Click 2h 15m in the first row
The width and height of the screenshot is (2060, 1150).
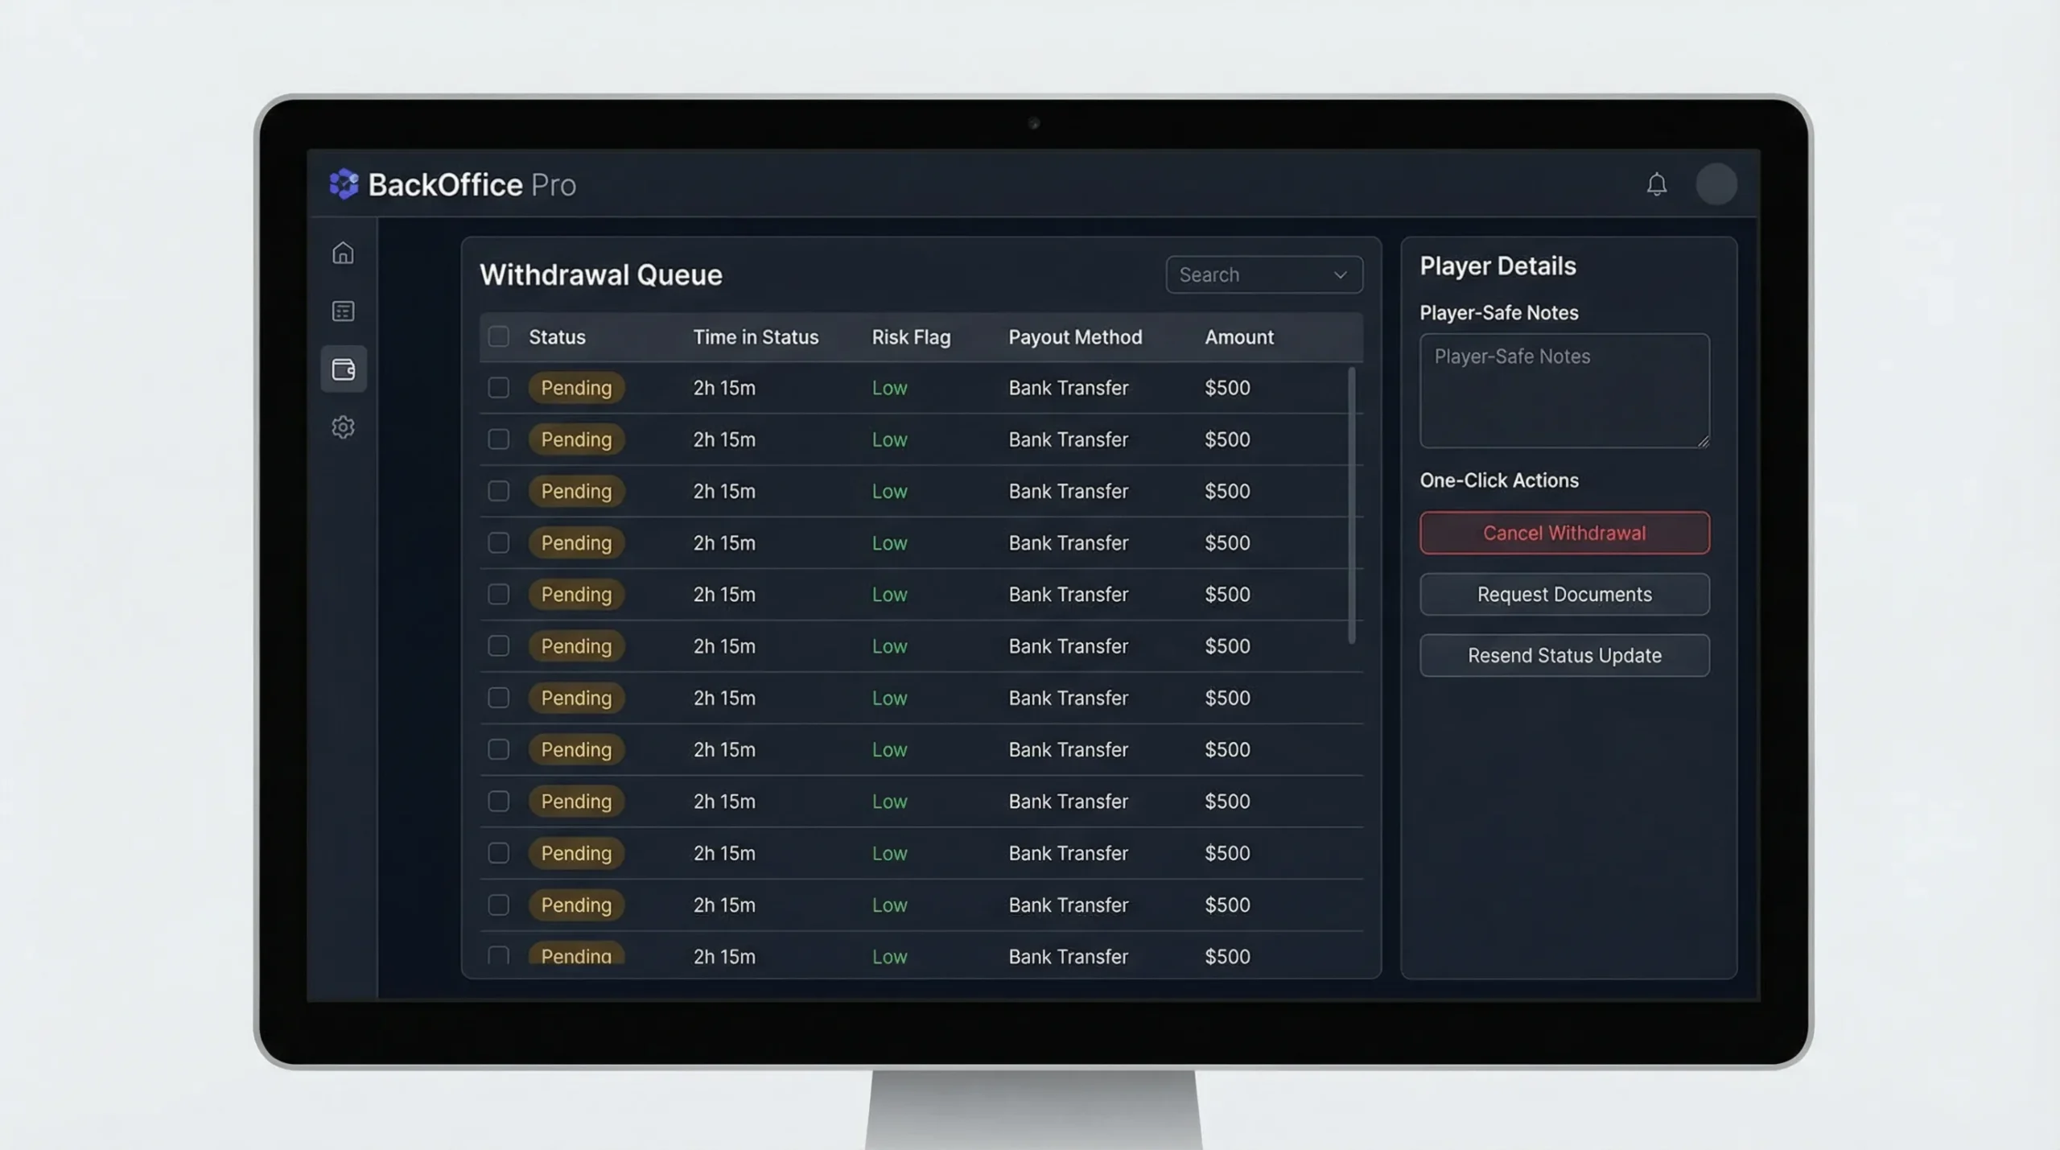point(724,388)
